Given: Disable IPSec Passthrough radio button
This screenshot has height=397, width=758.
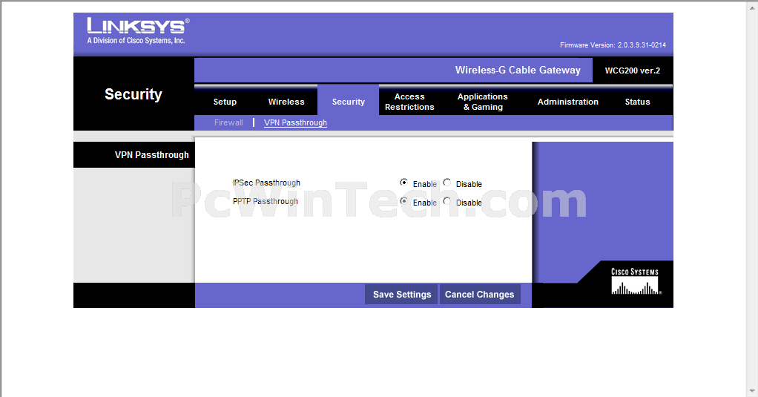Looking at the screenshot, I should (447, 183).
